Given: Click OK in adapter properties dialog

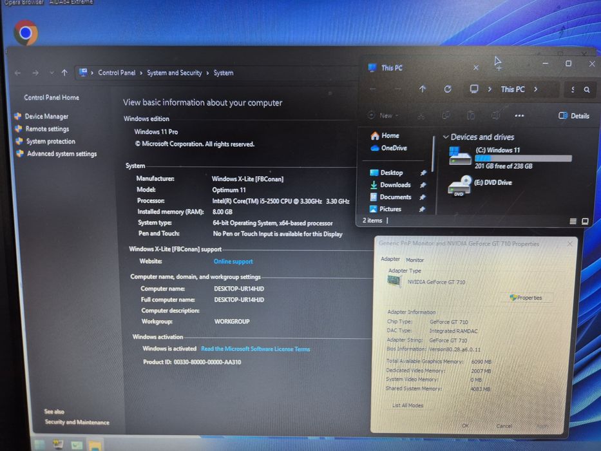Looking at the screenshot, I should click(465, 426).
